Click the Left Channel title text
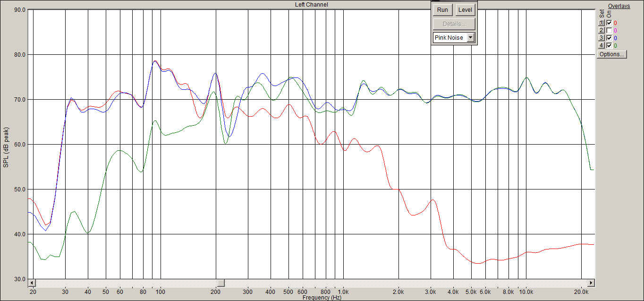Viewport: 644px width, 301px height. 311,5
